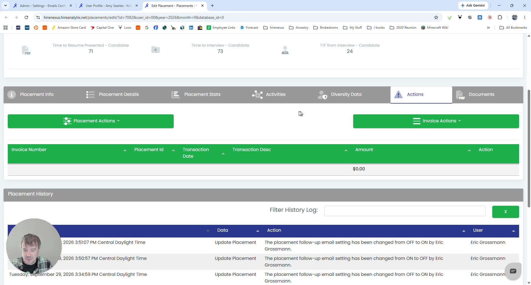This screenshot has height=285, width=531.
Task: Click the Filter History Log input field
Action: (x=405, y=211)
